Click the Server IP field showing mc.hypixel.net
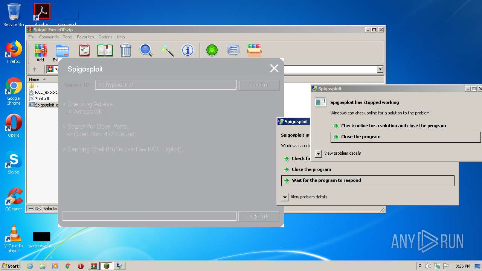Image resolution: width=482 pixels, height=271 pixels. coord(166,85)
